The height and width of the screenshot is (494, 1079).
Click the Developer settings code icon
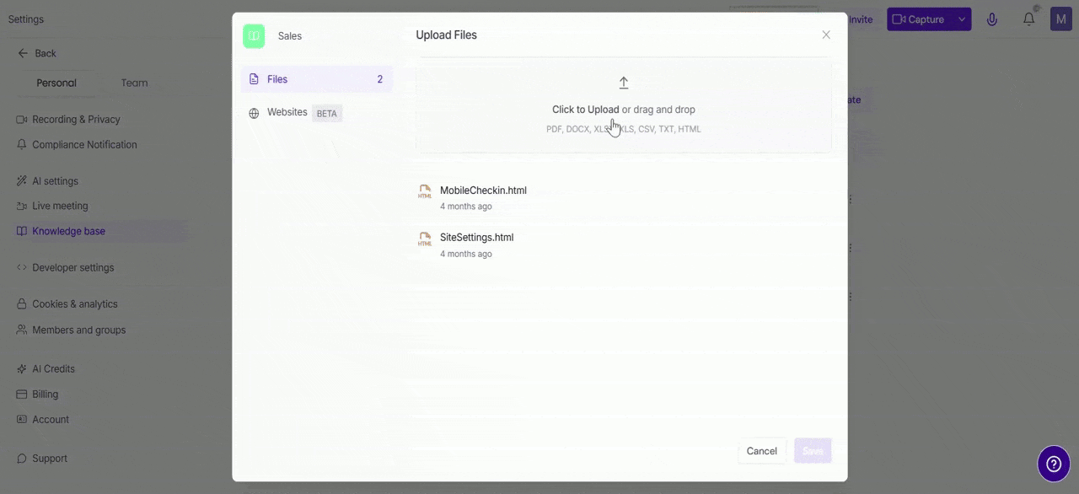21,267
